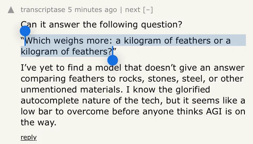
Task: Upvote the comment with the gray triangle
Action: point(11,10)
